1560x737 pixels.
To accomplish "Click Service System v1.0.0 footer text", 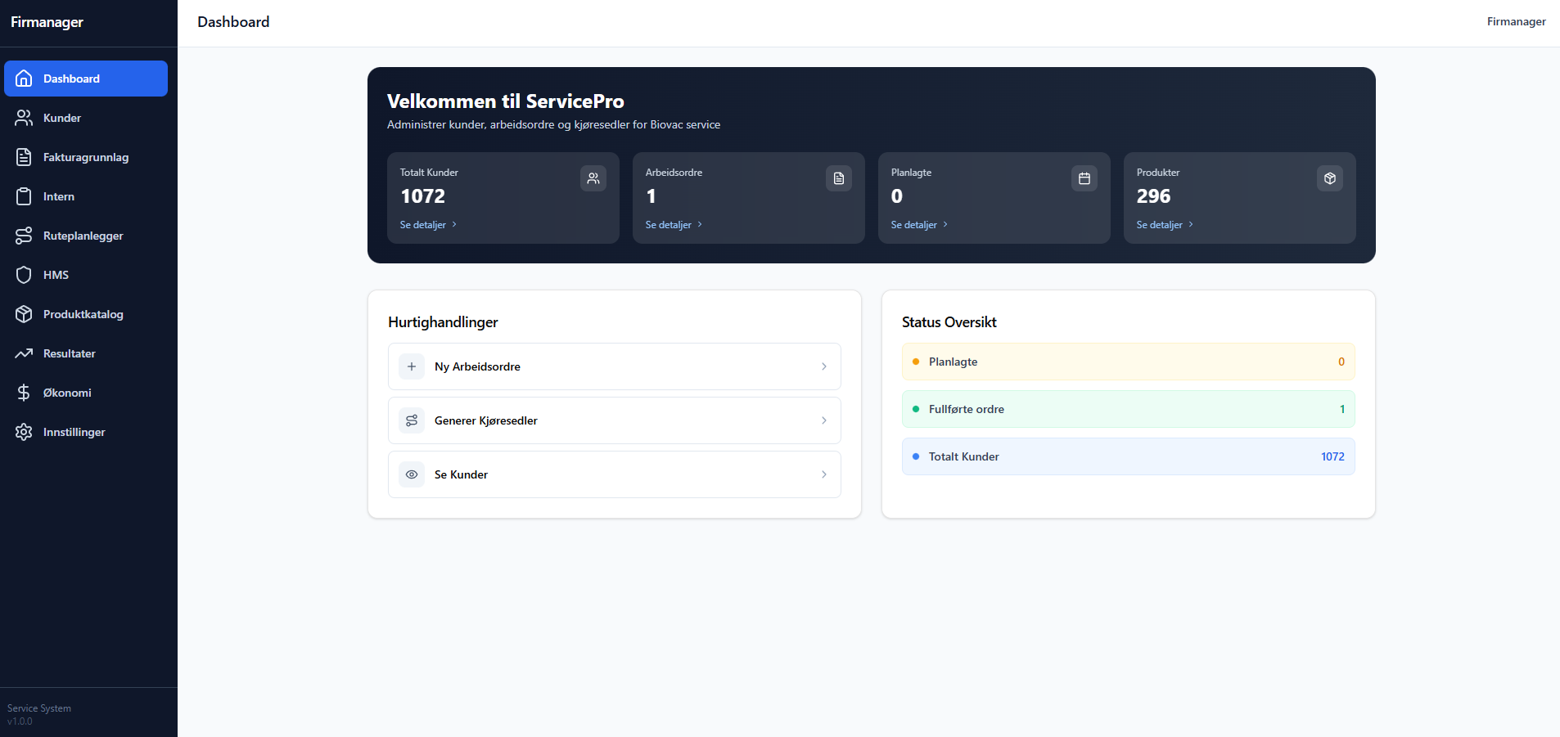I will tap(39, 715).
